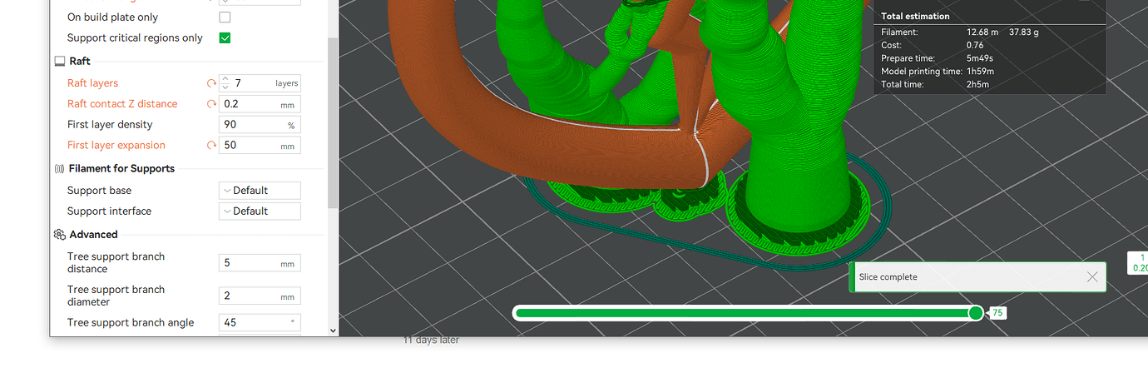The image size is (1148, 368).
Task: Click the Tree support branch distance label
Action: (116, 263)
